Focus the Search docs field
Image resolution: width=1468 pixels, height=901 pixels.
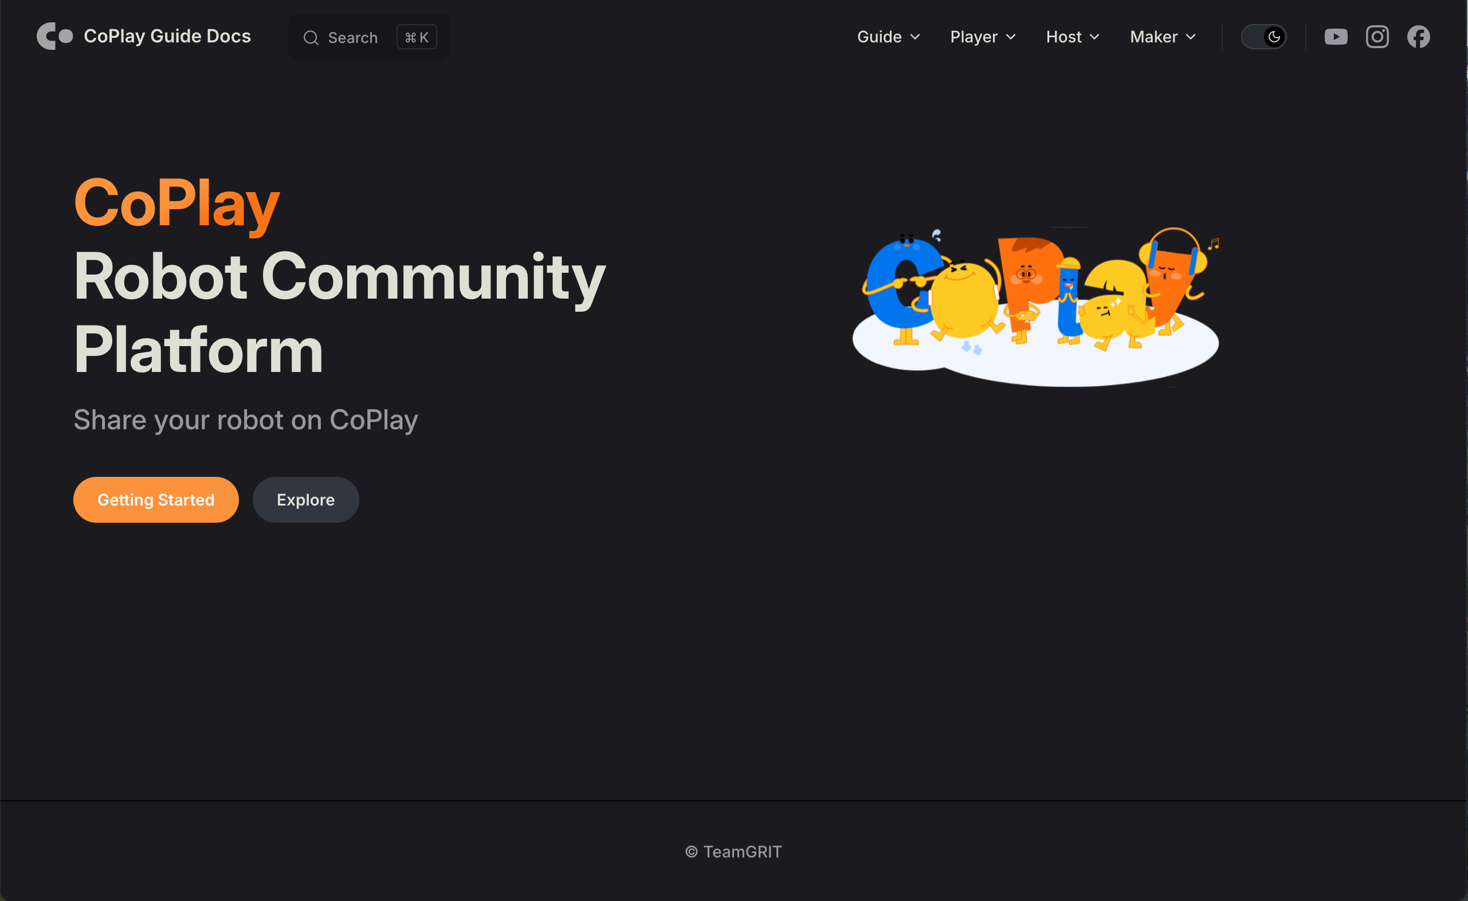369,37
